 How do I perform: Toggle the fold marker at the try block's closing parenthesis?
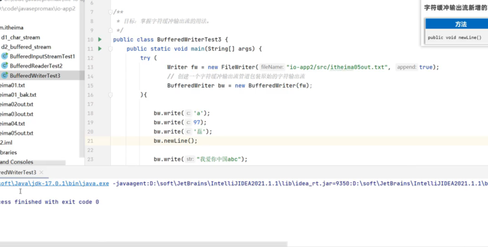[111, 95]
